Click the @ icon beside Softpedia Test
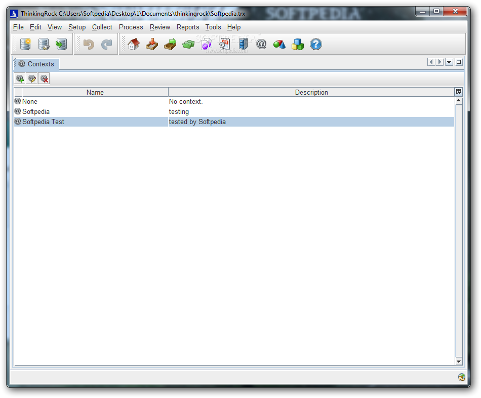 [18, 121]
